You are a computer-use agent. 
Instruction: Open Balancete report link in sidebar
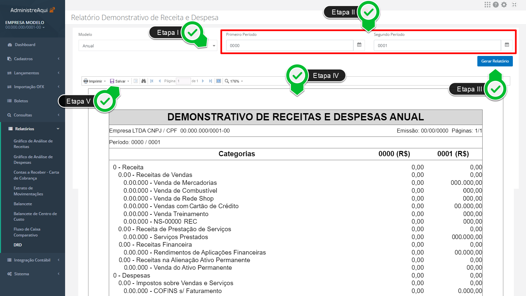(x=23, y=204)
